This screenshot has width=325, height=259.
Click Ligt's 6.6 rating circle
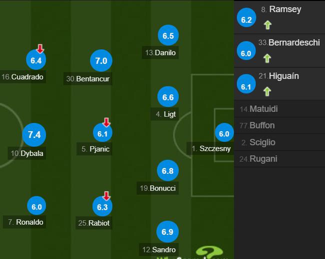point(168,97)
